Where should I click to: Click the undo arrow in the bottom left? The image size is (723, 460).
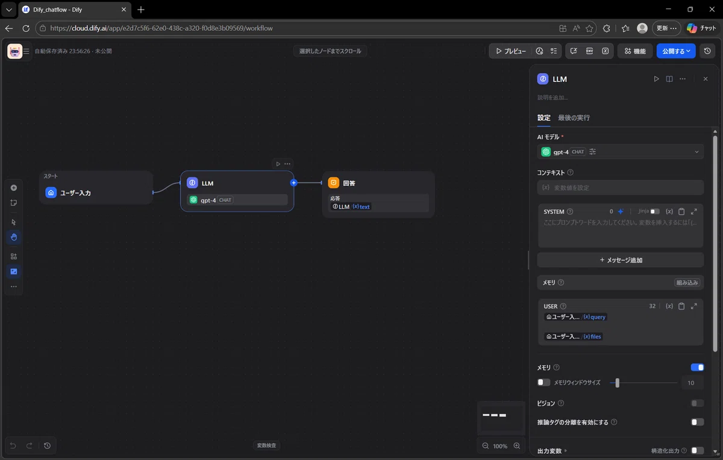tap(13, 446)
